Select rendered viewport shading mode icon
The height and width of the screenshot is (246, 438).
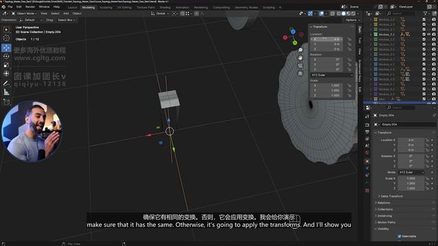pos(353,14)
